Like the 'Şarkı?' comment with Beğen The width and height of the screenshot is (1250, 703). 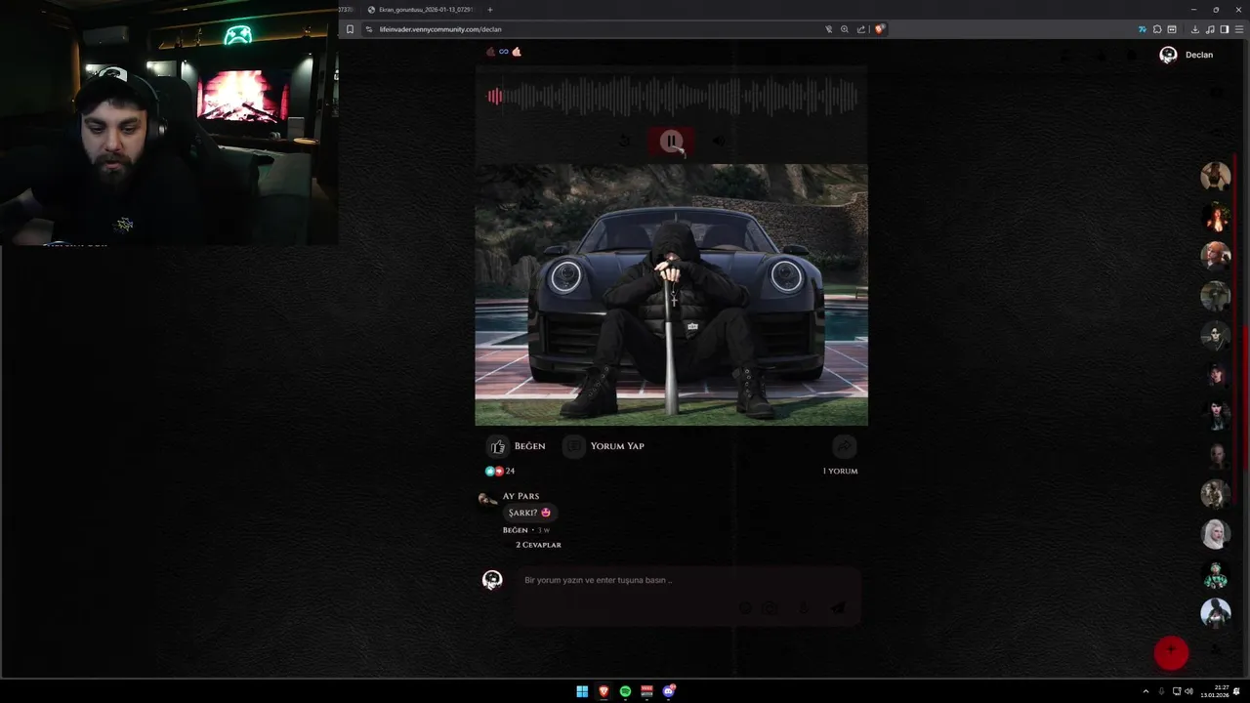coord(515,530)
